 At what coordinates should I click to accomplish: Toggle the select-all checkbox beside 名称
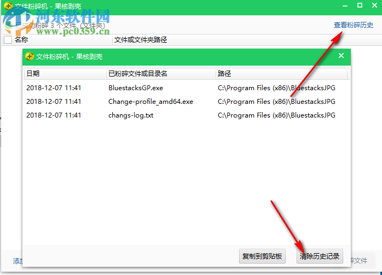pyautogui.click(x=8, y=39)
